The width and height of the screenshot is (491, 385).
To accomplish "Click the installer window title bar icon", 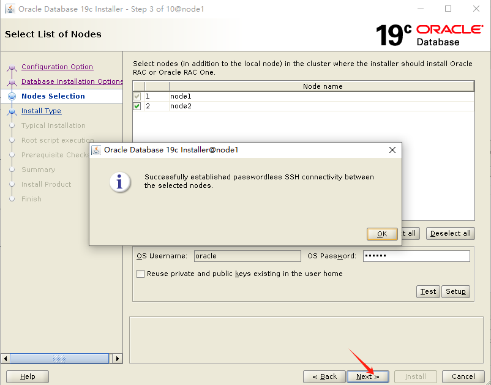I will click(10, 9).
